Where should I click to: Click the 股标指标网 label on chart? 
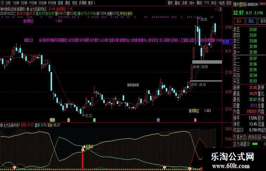point(133,85)
